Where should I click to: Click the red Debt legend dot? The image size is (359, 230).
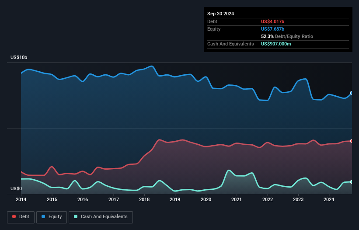coord(14,216)
